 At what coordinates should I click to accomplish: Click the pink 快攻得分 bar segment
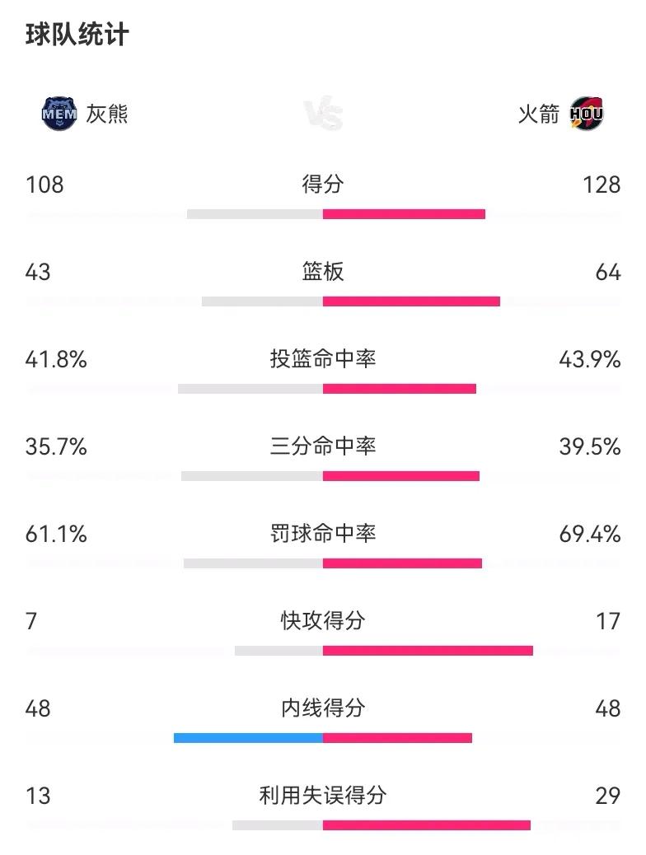[x=428, y=651]
